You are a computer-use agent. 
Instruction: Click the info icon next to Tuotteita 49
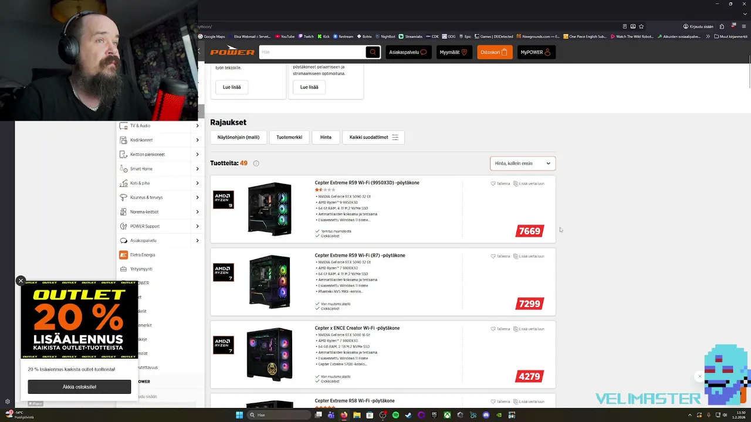coord(256,164)
